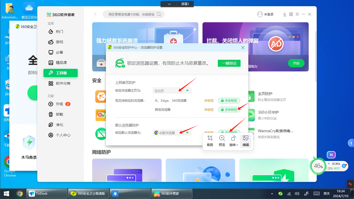Click the green 开启 button on ad banner

296,63
